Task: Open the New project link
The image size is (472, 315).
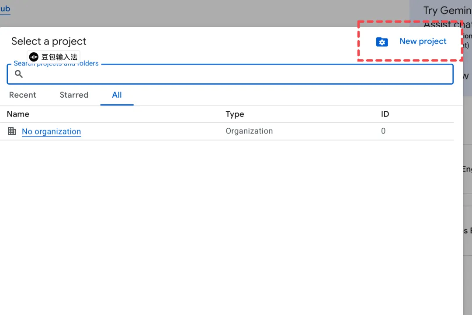Action: click(x=423, y=41)
